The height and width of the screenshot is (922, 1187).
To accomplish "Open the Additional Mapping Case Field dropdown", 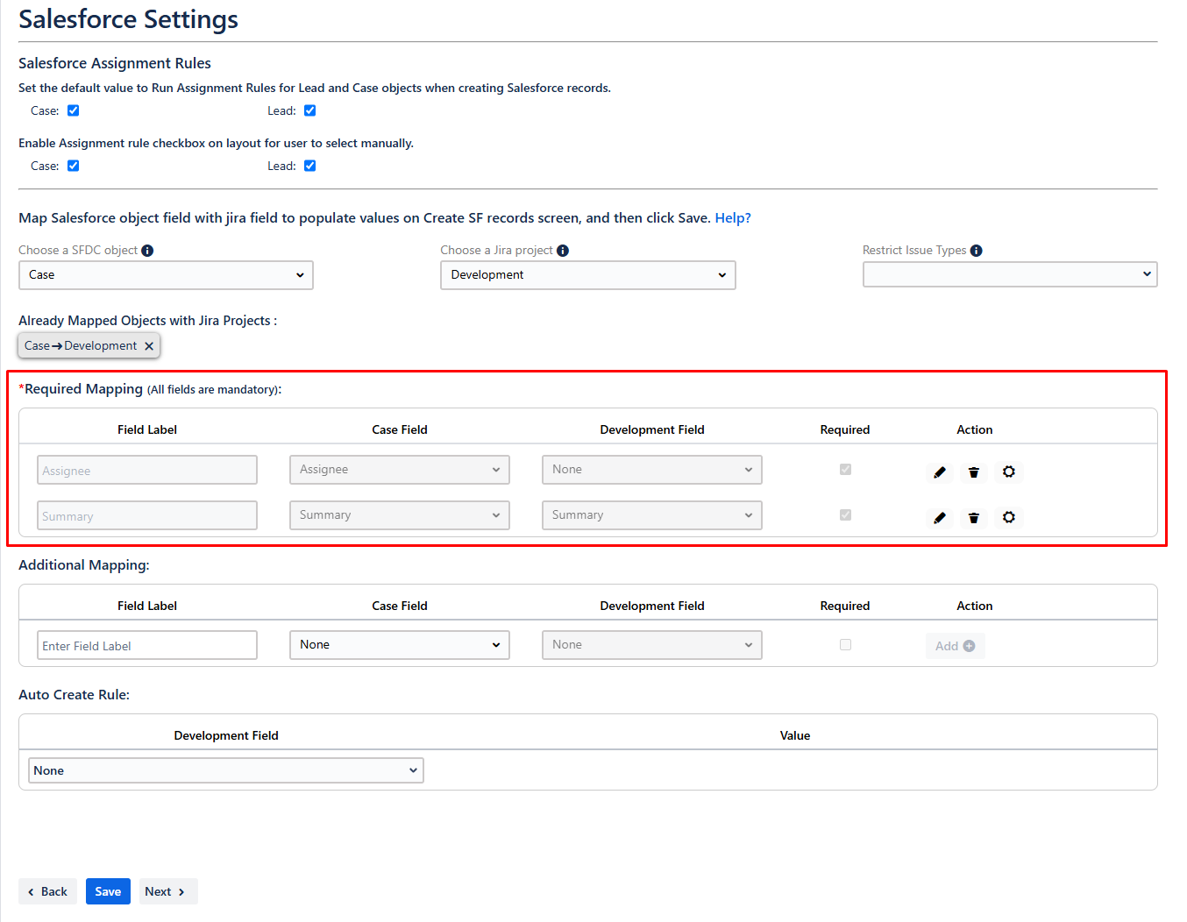I will 400,645.
